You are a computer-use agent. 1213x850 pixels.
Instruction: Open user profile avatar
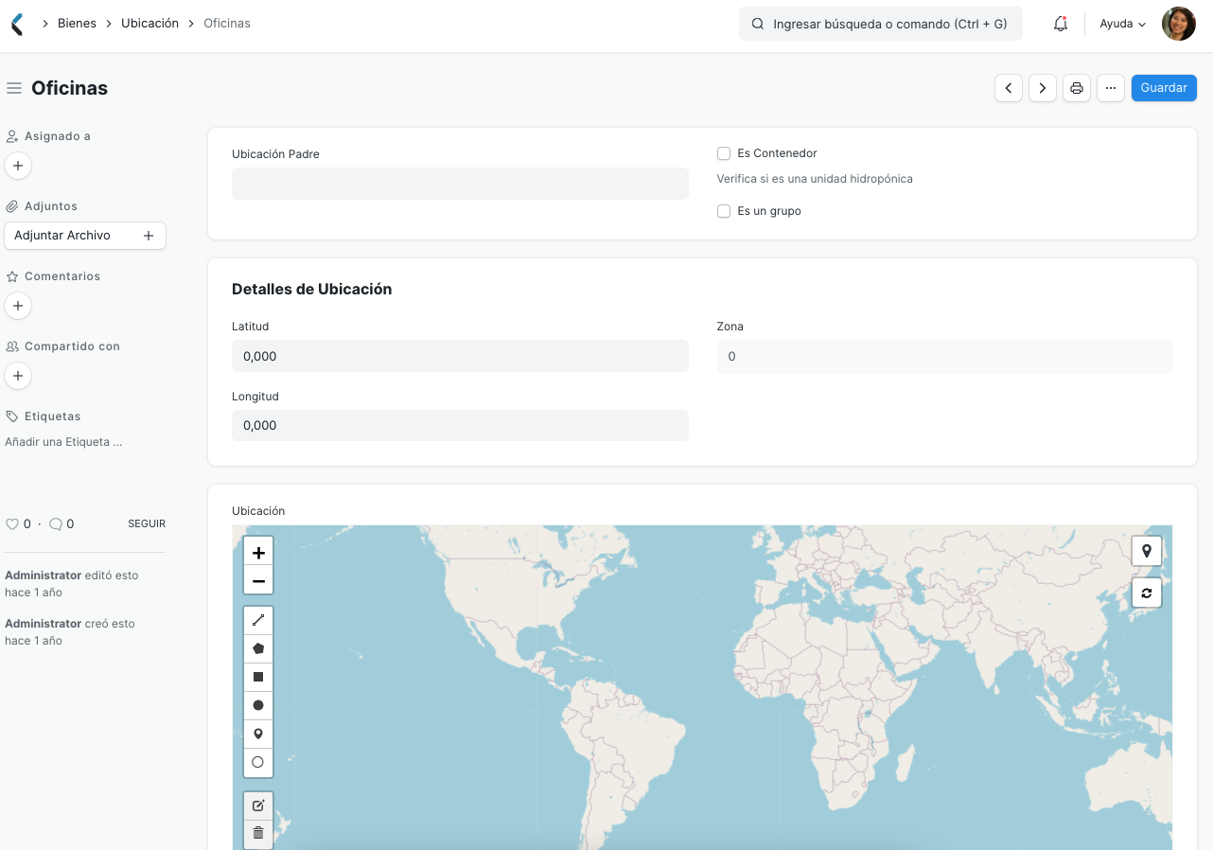1179,24
